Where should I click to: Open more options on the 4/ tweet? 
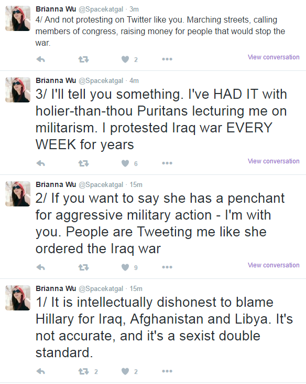point(167,59)
